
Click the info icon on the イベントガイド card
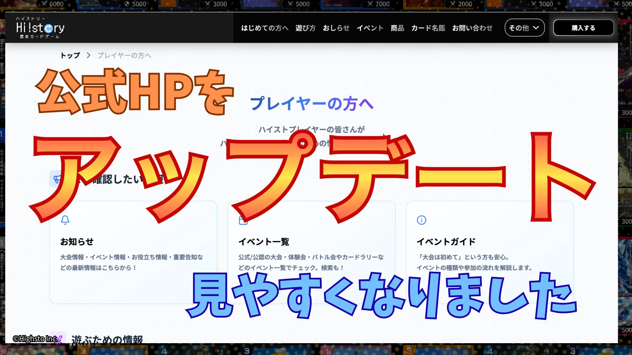tap(422, 220)
